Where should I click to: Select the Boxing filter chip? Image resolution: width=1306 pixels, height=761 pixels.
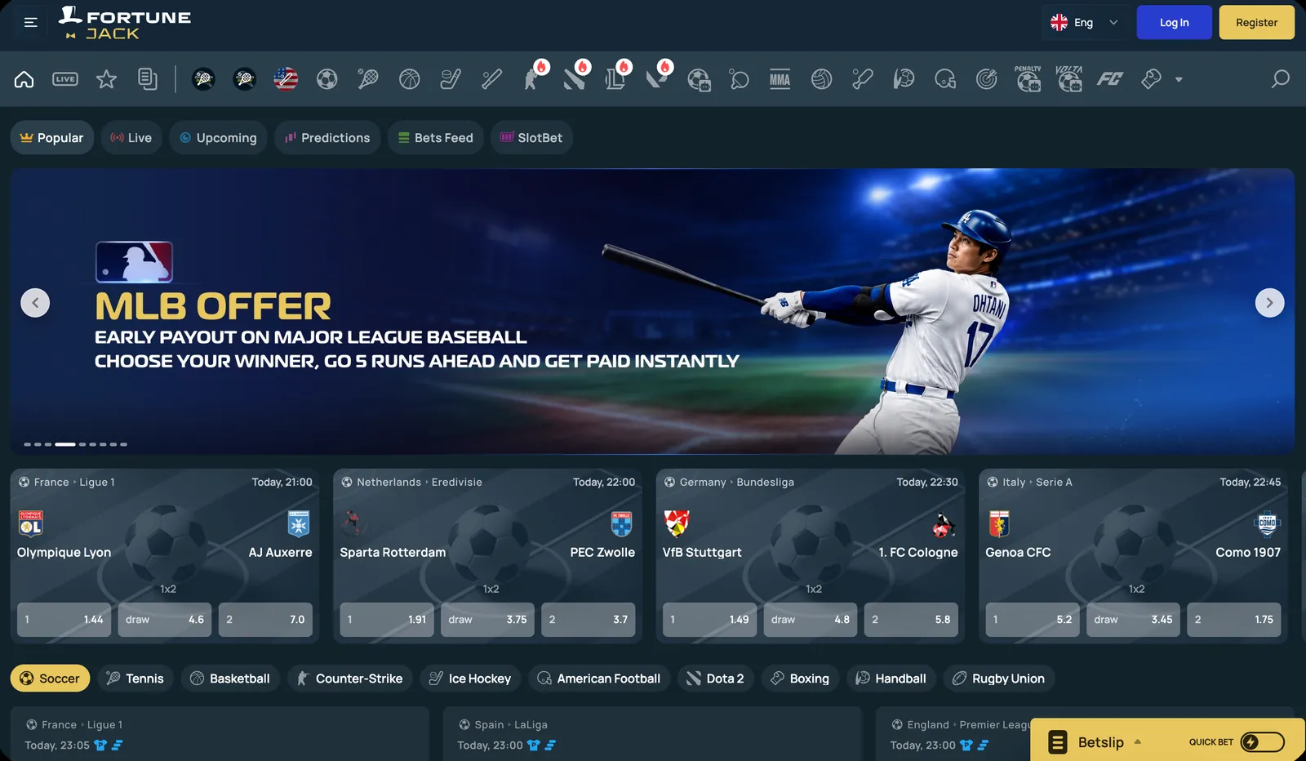[800, 679]
